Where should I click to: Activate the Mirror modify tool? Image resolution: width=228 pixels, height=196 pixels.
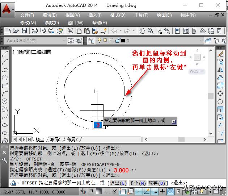(x=220, y=70)
